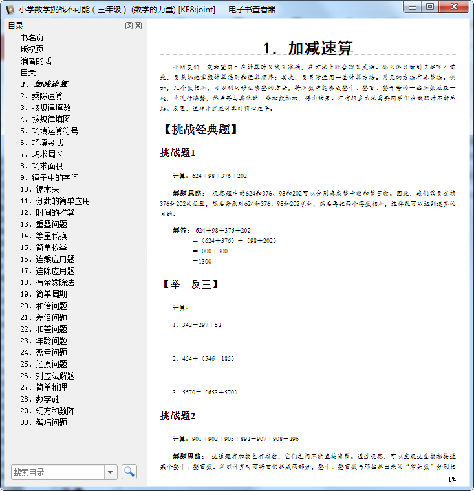Close the 目录 table of contents panel
This screenshot has height=491, width=474.
pyautogui.click(x=138, y=26)
